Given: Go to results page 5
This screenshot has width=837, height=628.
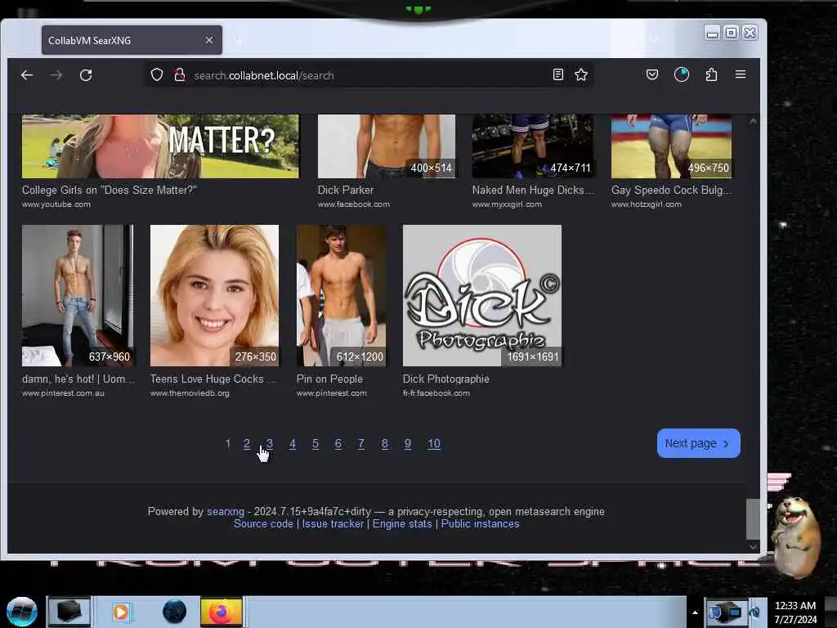Looking at the screenshot, I should pyautogui.click(x=316, y=444).
